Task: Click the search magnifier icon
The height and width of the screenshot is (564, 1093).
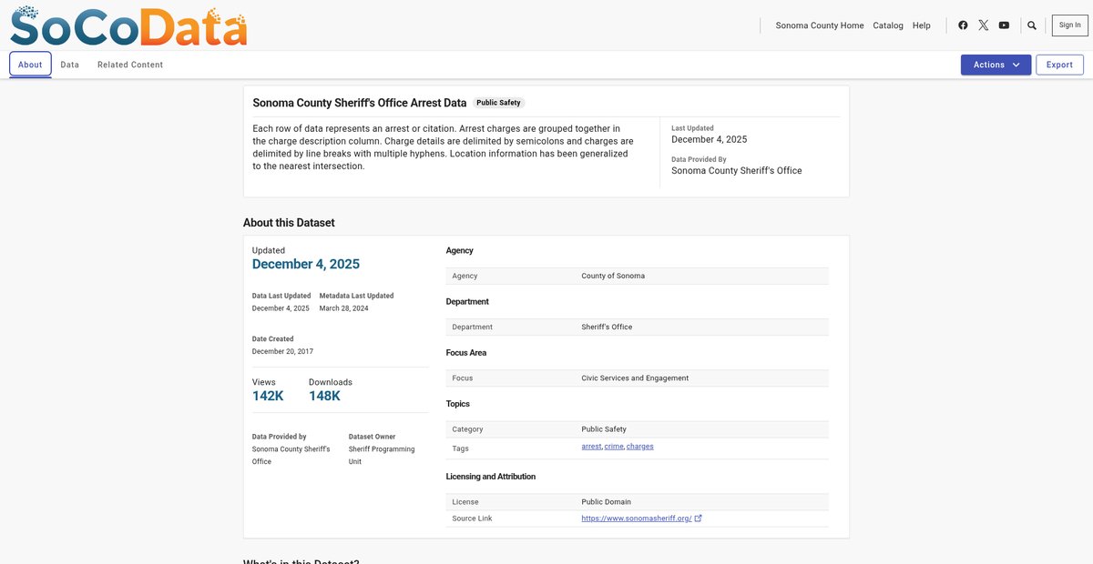Action: (1032, 25)
